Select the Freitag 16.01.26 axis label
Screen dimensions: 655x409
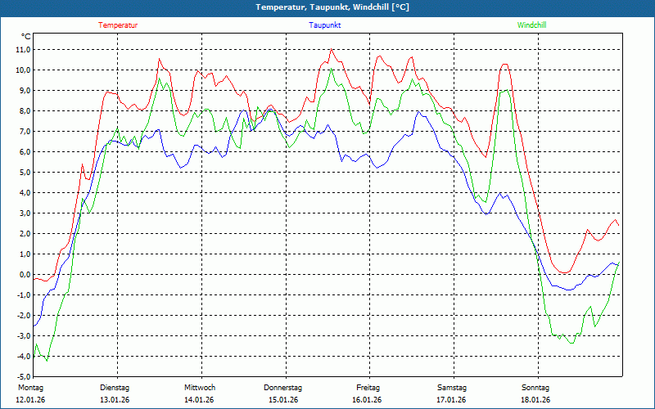(368, 393)
